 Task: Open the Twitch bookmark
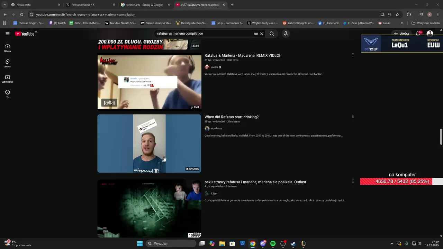point(57,23)
